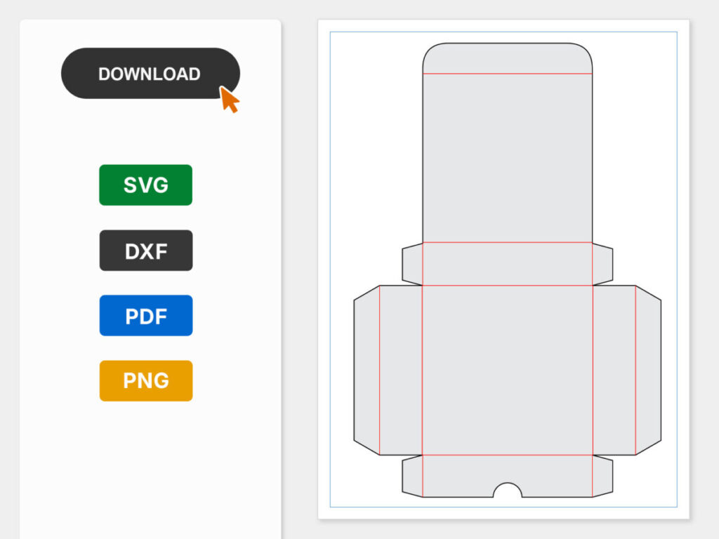Choose the PDF export option
Viewport: 719px width, 539px height.
145,316
